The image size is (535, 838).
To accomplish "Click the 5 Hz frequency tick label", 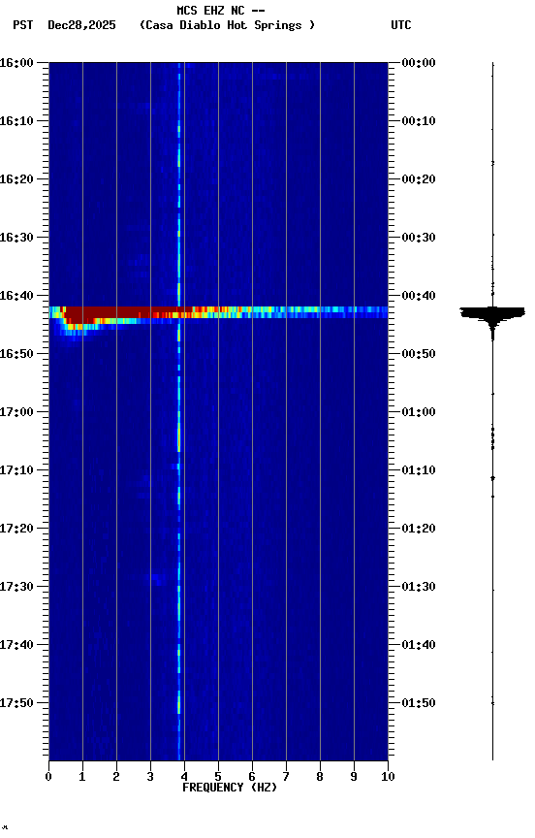I will (x=218, y=778).
